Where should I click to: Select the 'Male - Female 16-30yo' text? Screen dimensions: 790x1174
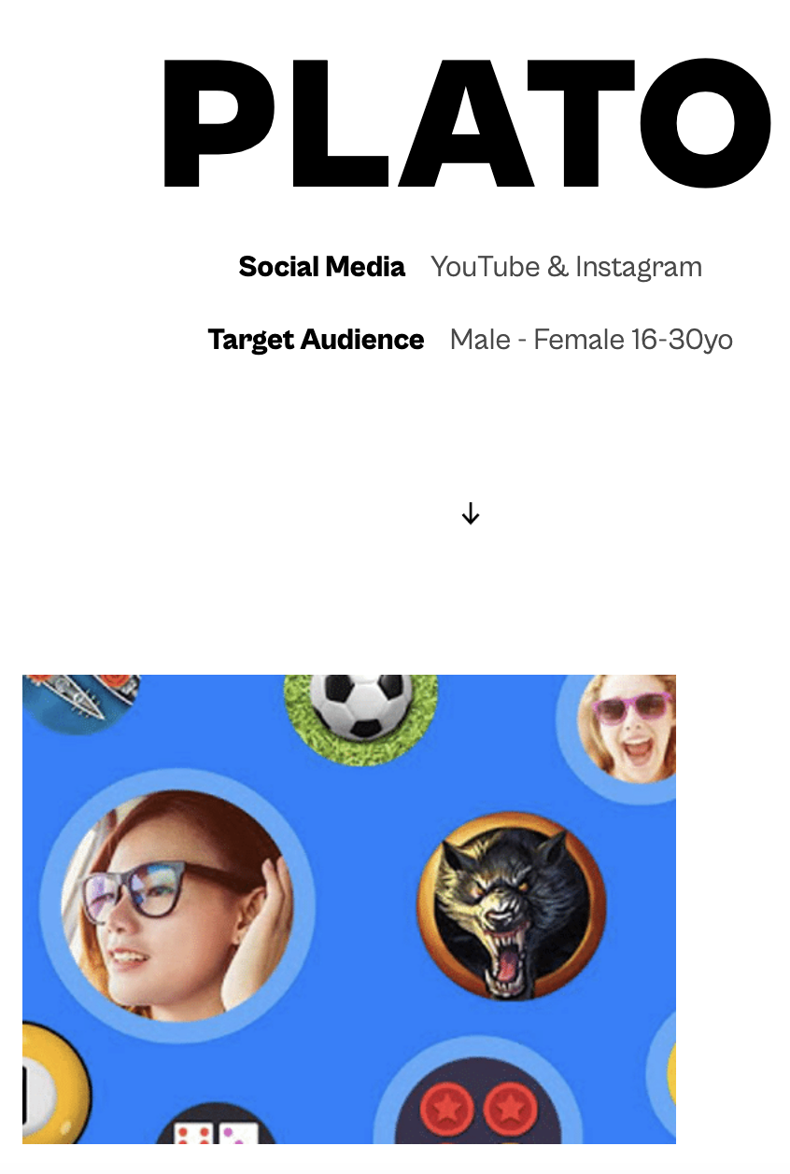click(x=591, y=340)
